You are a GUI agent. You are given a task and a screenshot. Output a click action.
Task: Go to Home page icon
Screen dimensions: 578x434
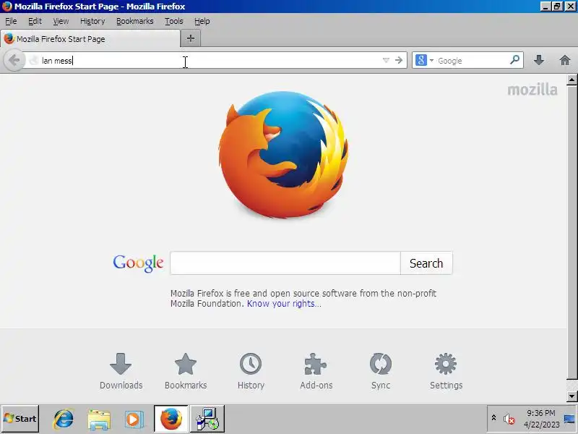click(x=565, y=60)
